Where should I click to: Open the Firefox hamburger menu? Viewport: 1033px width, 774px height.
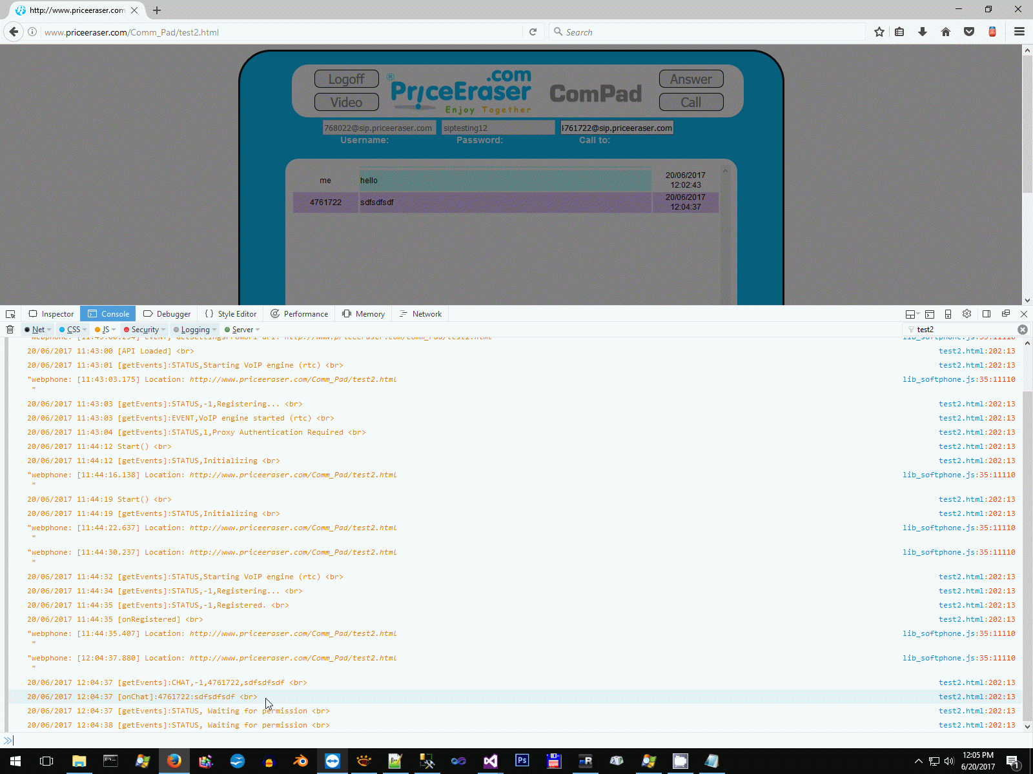click(x=1019, y=32)
